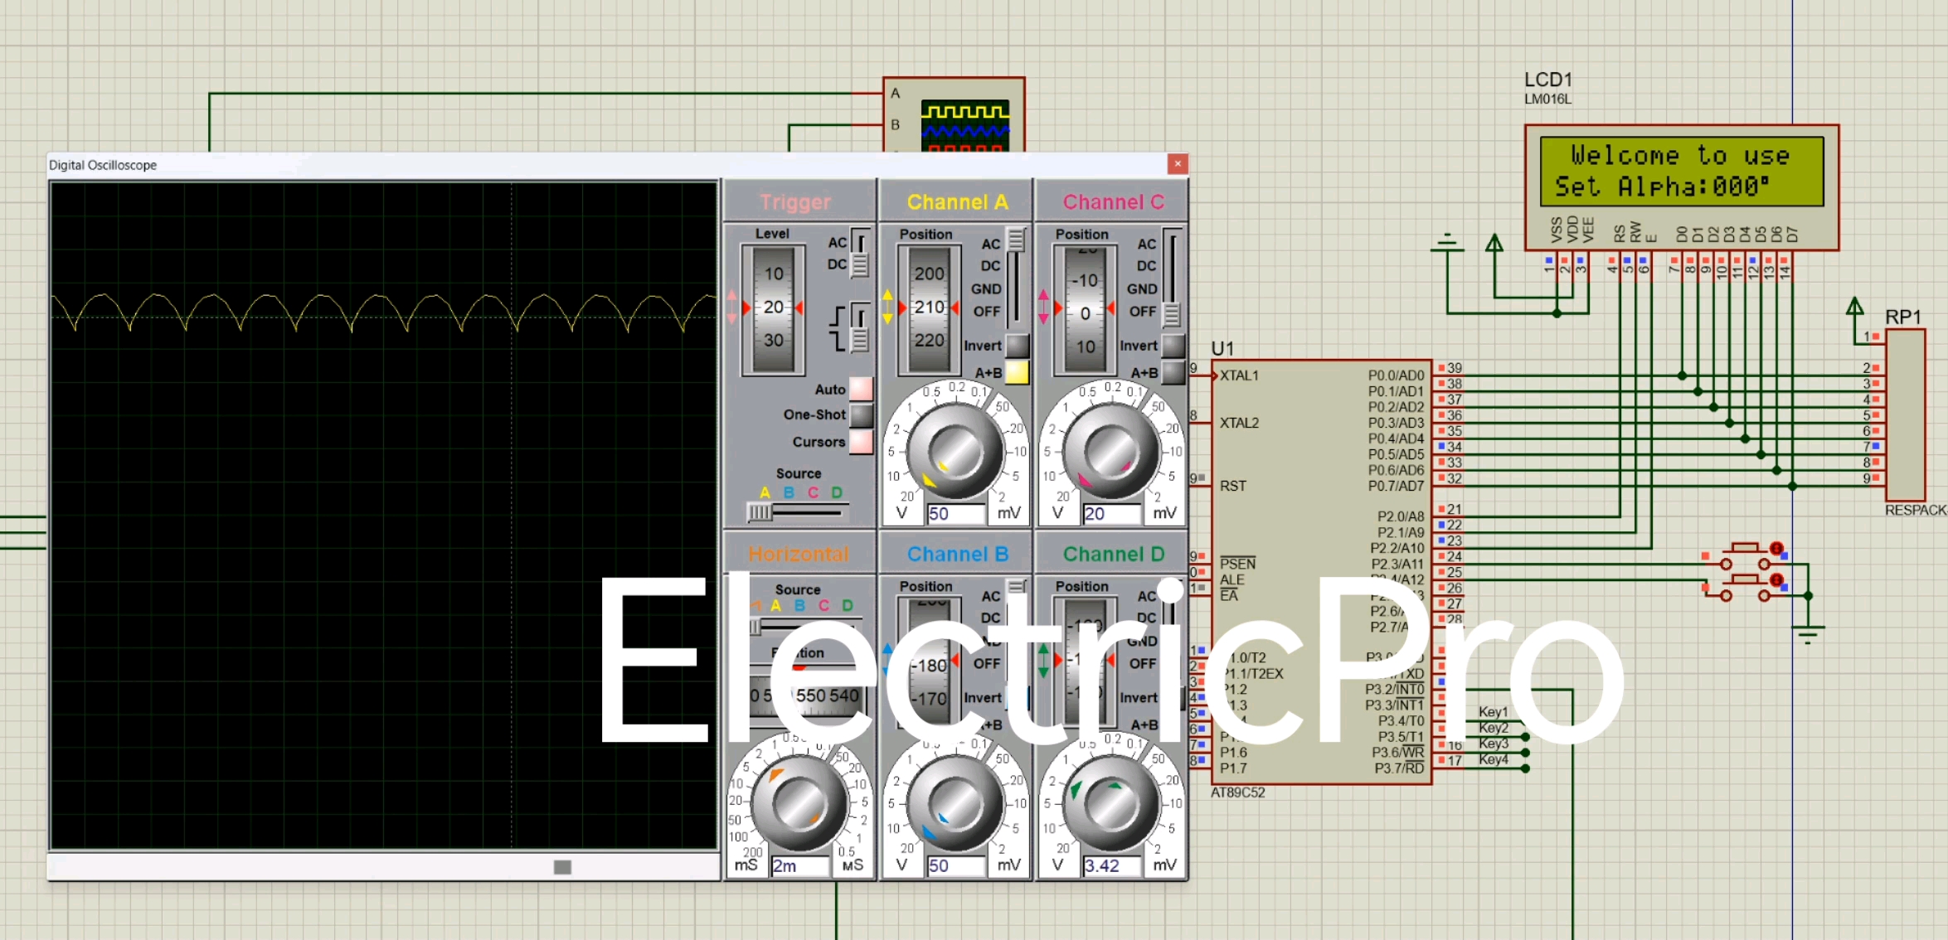Toggle the Trigger Auto button
The width and height of the screenshot is (1948, 940).
point(861,389)
